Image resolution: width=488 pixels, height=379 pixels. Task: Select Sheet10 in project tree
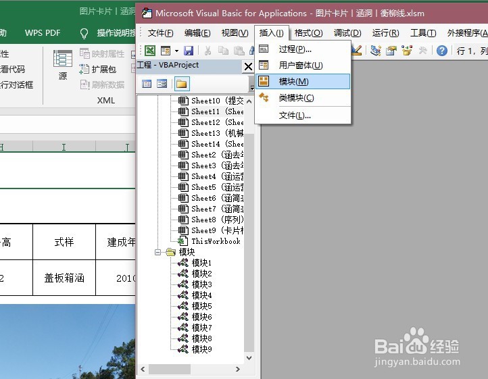pyautogui.click(x=210, y=101)
